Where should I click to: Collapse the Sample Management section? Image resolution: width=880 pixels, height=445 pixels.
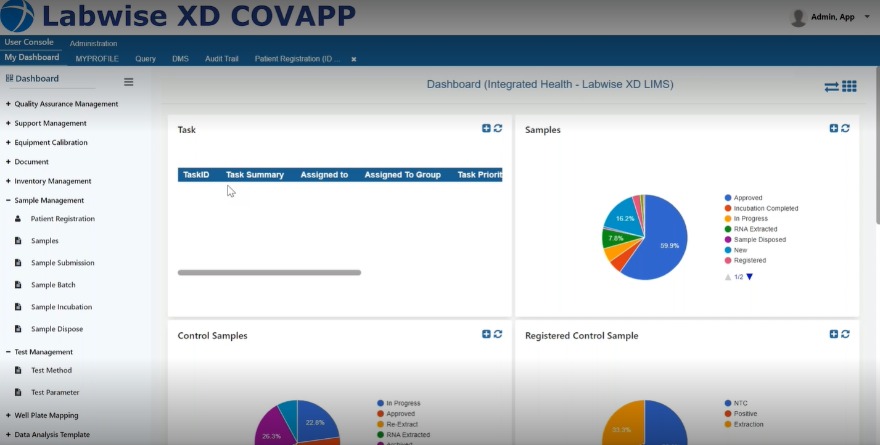pyautogui.click(x=9, y=200)
